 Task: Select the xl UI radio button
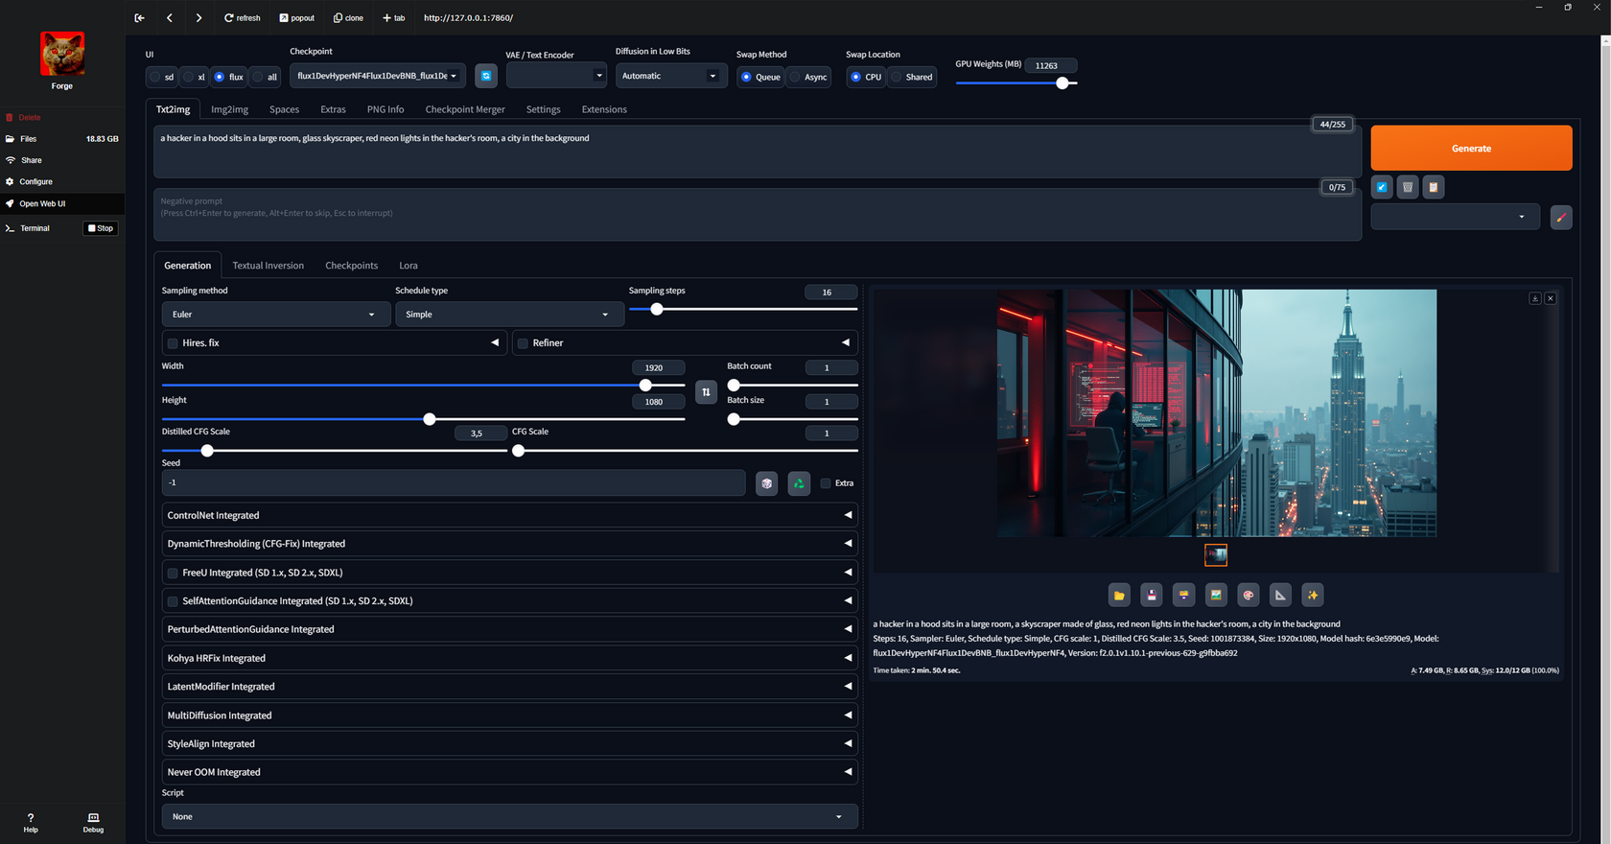(x=189, y=77)
